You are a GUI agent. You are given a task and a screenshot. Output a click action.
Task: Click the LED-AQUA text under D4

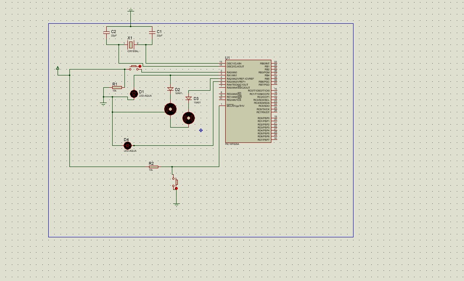click(x=130, y=151)
